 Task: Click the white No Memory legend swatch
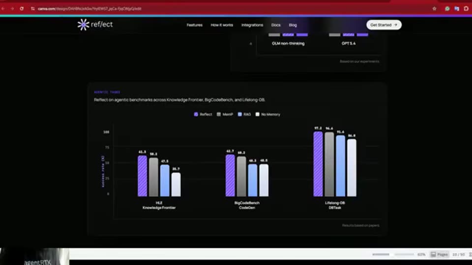[x=257, y=114]
